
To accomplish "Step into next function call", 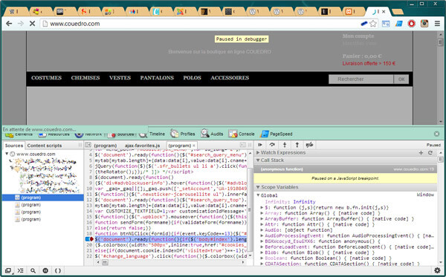I will tap(285, 145).
